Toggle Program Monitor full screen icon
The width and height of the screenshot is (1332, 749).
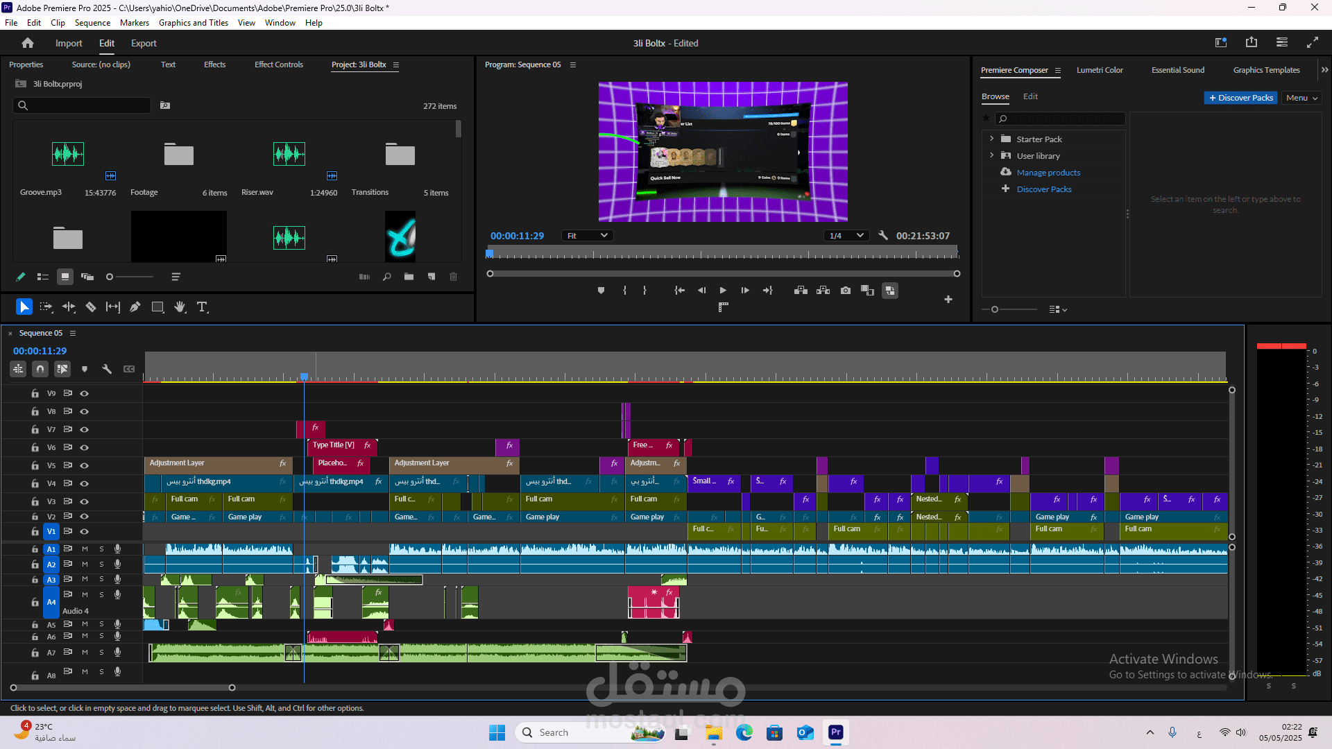[x=1313, y=43]
